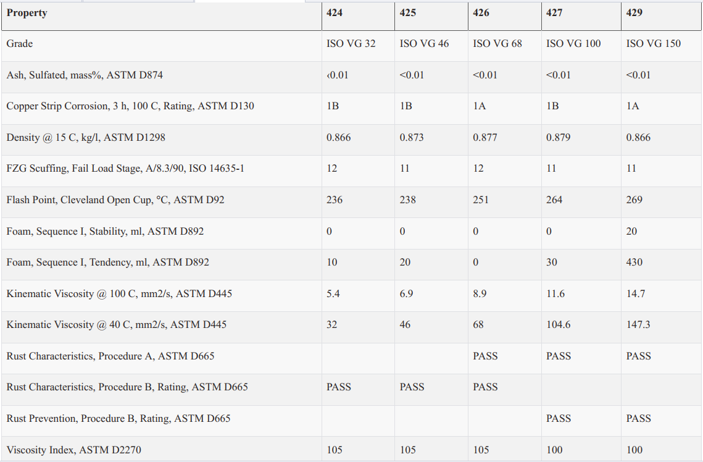This screenshot has width=703, height=462.
Task: Select the flash point value 264
Action: coord(554,200)
